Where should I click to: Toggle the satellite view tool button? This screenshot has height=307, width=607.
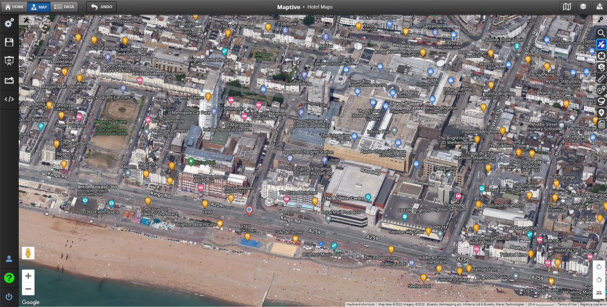coord(601,45)
